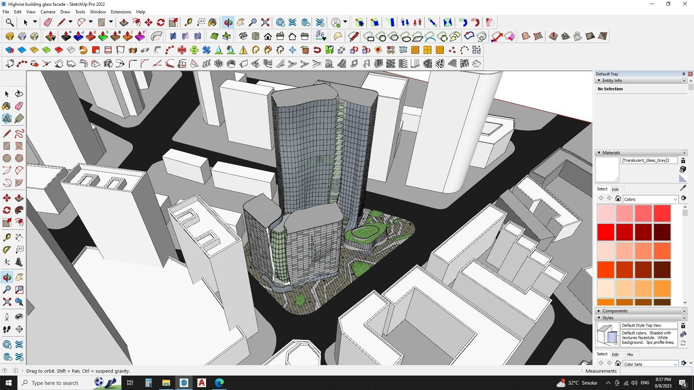
Task: Collapse the Entity Info panel
Action: (599, 81)
